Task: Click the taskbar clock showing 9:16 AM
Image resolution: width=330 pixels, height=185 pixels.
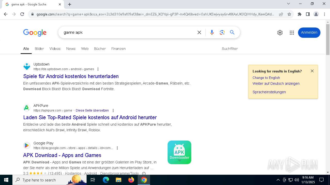Action: [x=308, y=180]
